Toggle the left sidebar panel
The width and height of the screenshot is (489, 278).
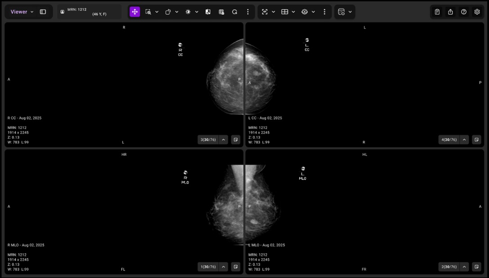(x=43, y=12)
